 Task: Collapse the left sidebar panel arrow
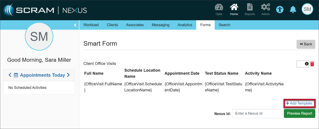pyautogui.click(x=75, y=25)
